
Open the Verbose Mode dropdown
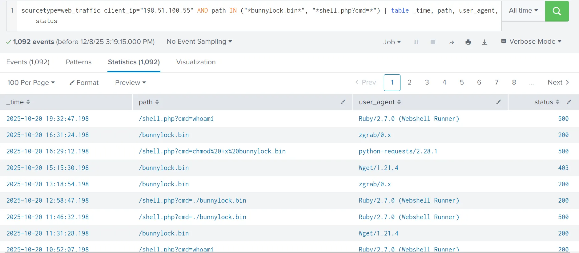531,42
